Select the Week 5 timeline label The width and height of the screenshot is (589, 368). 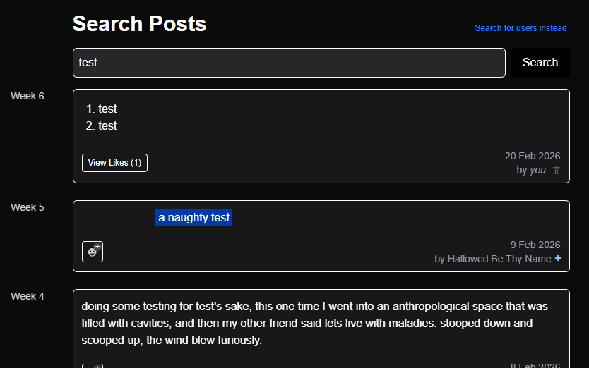(x=28, y=207)
